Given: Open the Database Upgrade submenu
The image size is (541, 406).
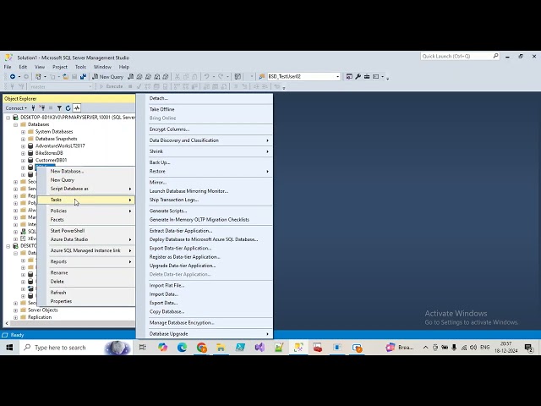Looking at the screenshot, I should [x=205, y=334].
